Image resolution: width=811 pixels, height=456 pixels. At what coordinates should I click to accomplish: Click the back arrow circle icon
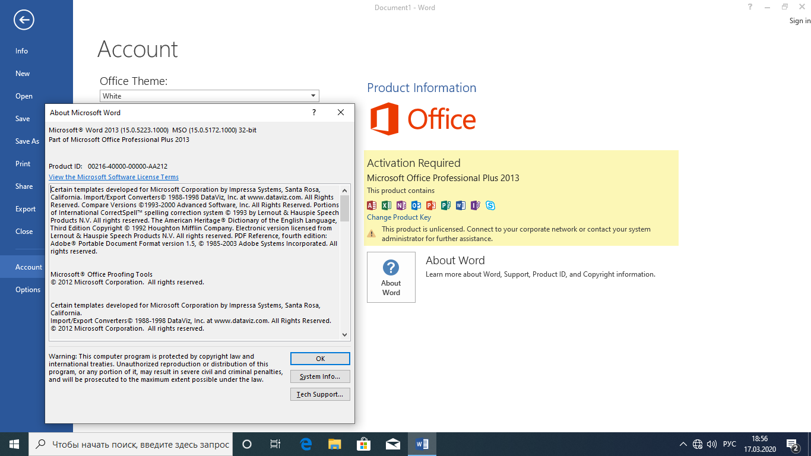click(x=24, y=20)
